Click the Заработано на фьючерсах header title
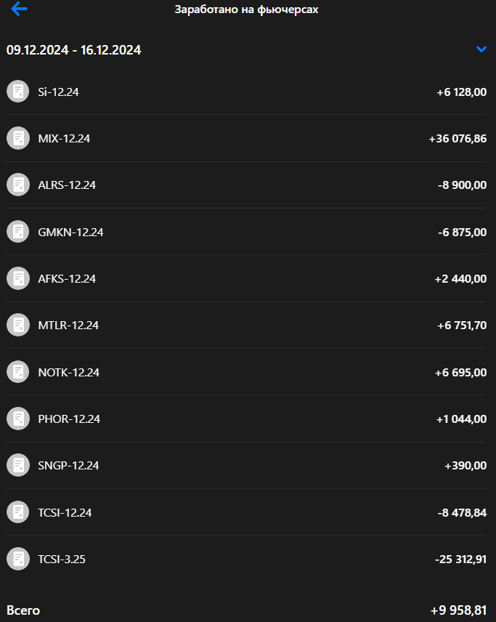The width and height of the screenshot is (496, 622). (x=246, y=10)
